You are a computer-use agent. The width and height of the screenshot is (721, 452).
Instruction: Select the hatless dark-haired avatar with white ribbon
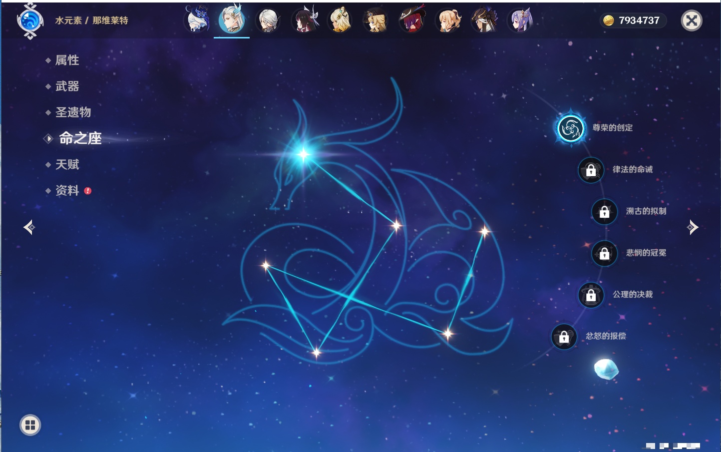[x=305, y=20]
